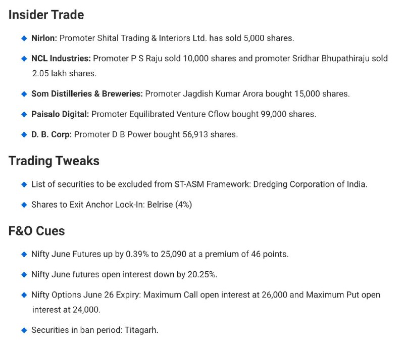Click the bullet next to D. B. Corp
404x342 pixels.
tap(24, 135)
